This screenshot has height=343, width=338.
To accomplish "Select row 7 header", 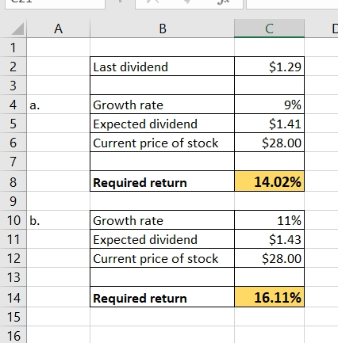I will tap(13, 162).
